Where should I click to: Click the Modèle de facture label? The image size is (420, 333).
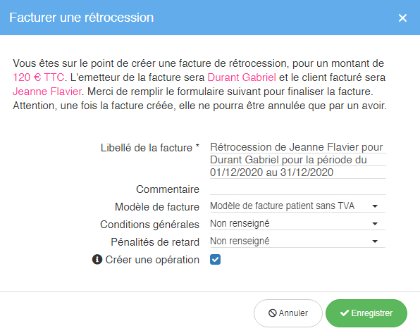(157, 207)
